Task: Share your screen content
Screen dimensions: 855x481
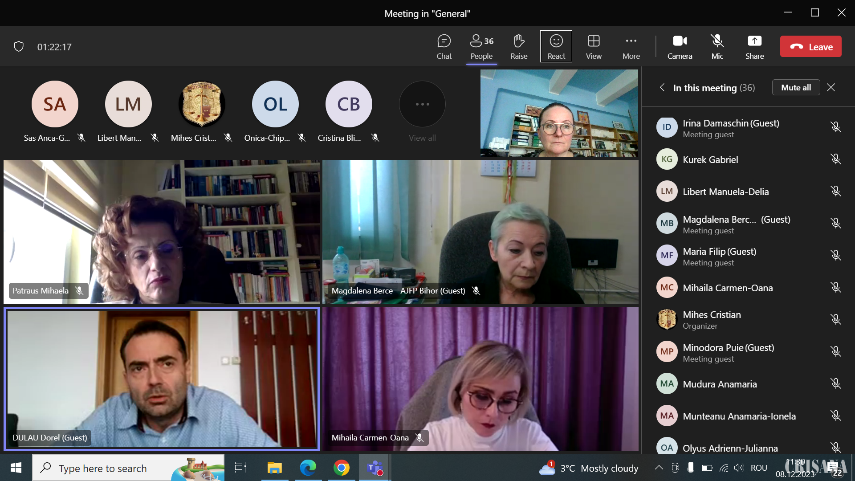Action: point(754,46)
